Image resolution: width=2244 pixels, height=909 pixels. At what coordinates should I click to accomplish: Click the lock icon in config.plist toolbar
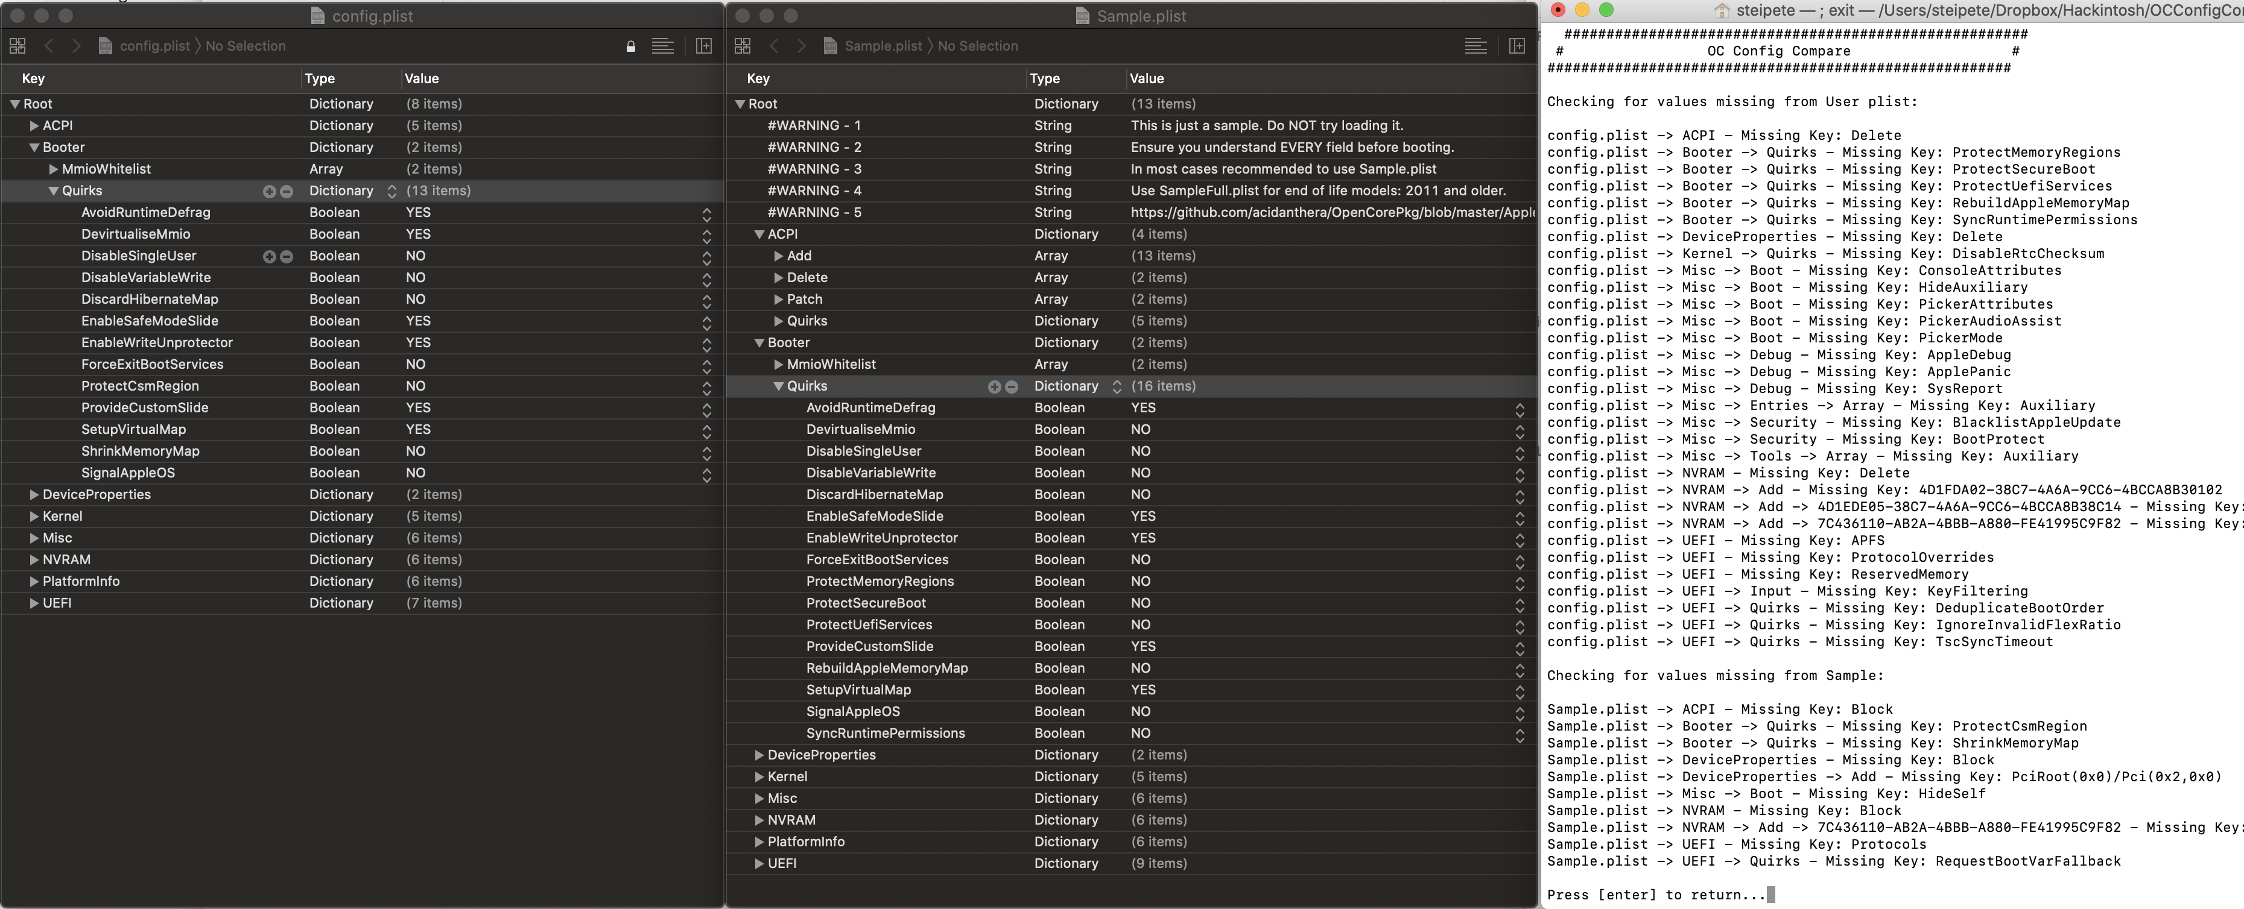click(x=631, y=46)
